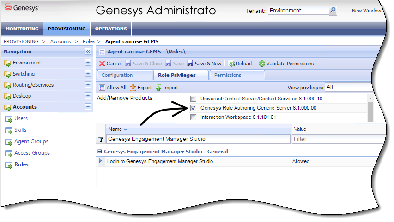
Task: Check Universal Contact Server/Context Services checkbox
Action: click(193, 99)
